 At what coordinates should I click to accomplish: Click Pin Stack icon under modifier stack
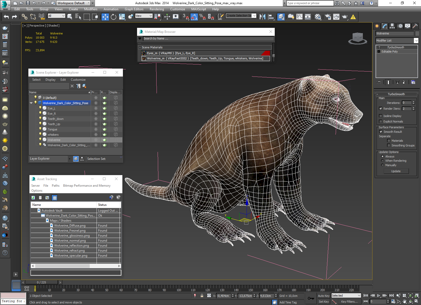click(x=379, y=82)
